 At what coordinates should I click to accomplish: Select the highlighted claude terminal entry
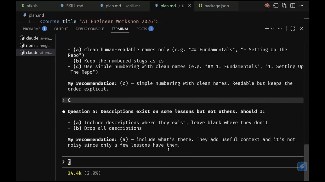(x=36, y=53)
